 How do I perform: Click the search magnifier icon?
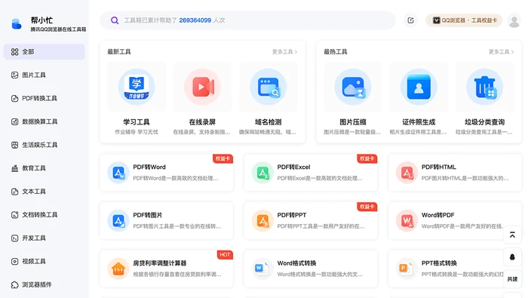pos(115,20)
